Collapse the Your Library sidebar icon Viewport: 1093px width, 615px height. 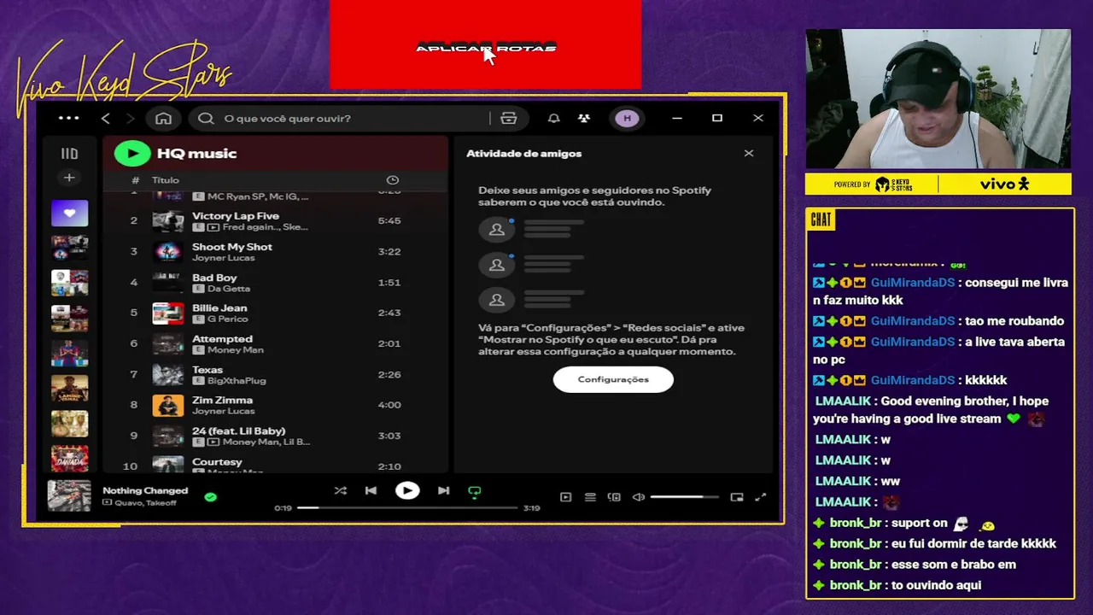(69, 154)
